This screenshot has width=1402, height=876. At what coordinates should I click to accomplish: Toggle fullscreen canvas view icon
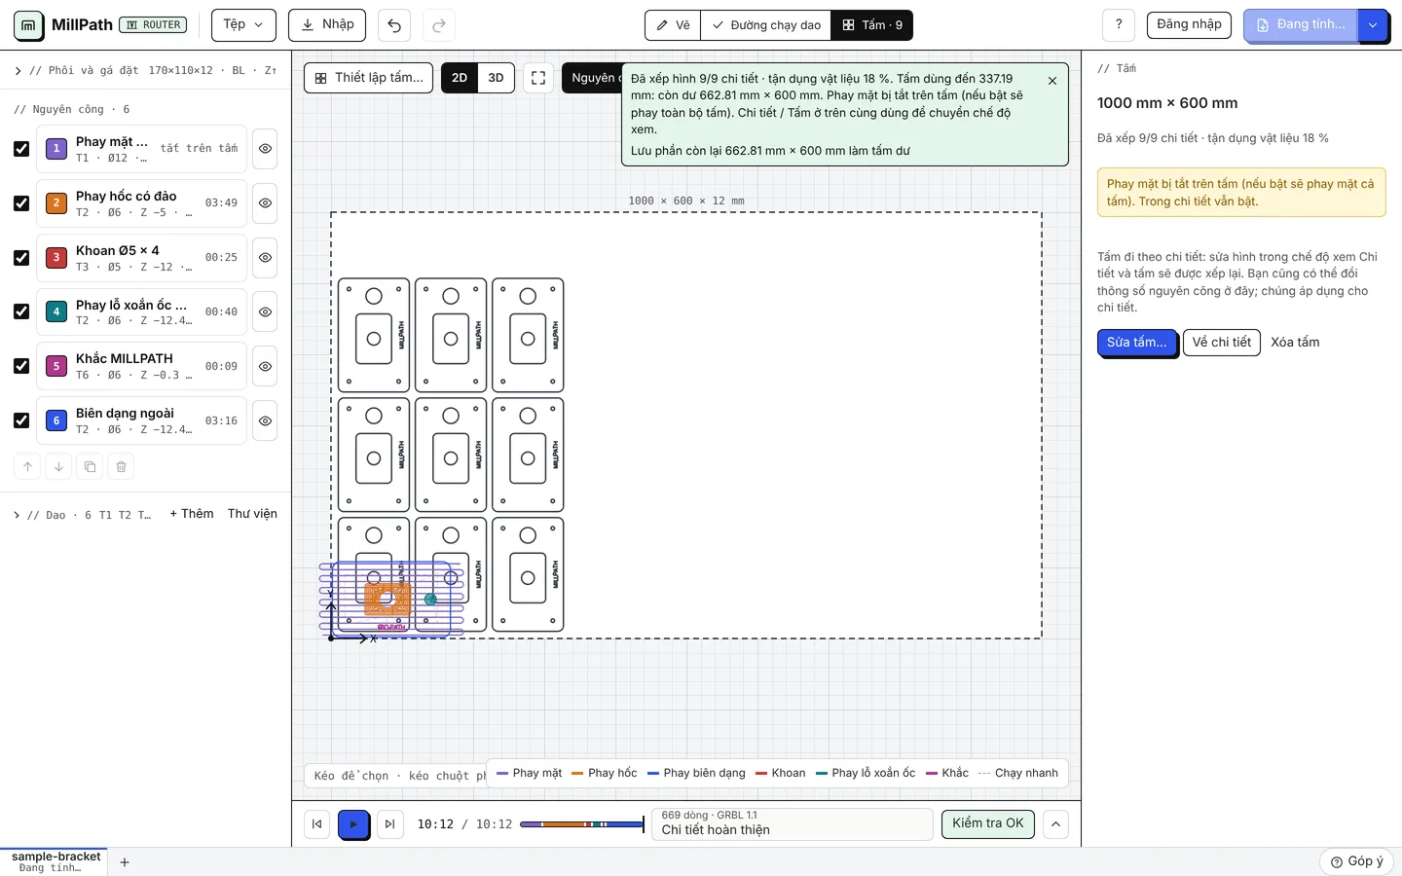click(x=538, y=78)
